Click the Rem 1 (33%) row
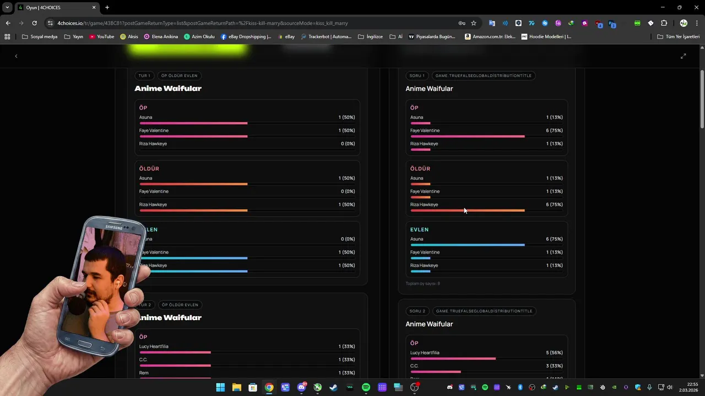The width and height of the screenshot is (705, 396). coord(247,375)
